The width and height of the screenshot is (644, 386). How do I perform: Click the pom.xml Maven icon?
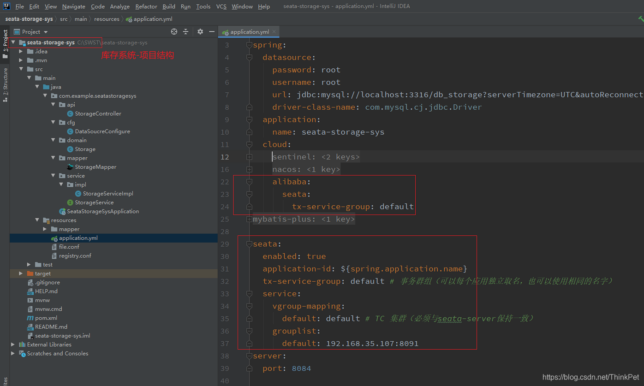pos(30,318)
